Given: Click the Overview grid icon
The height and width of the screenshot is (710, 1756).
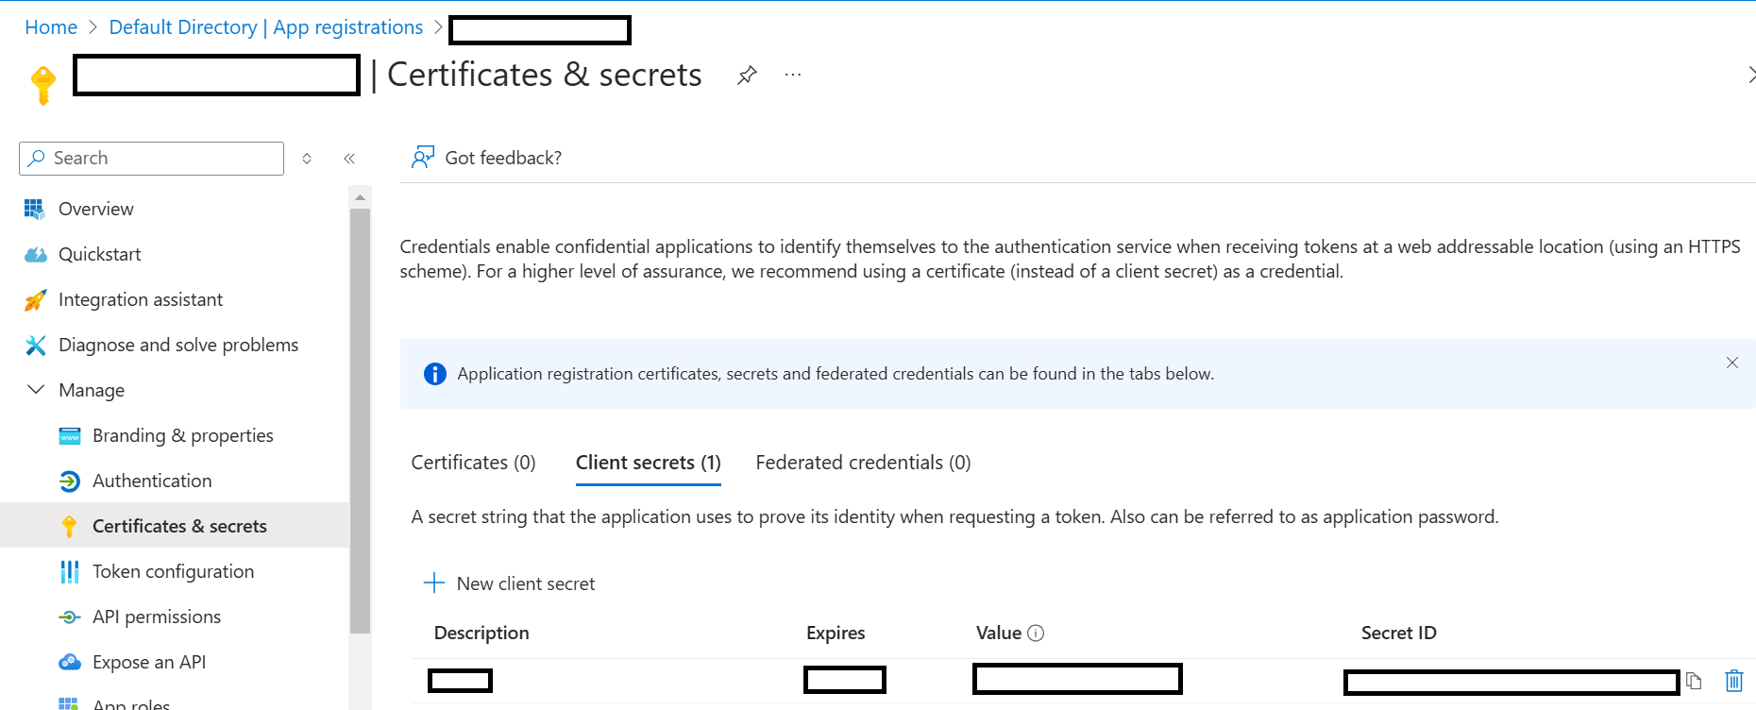Looking at the screenshot, I should point(35,209).
